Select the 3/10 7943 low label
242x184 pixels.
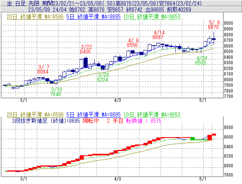coord(56,92)
